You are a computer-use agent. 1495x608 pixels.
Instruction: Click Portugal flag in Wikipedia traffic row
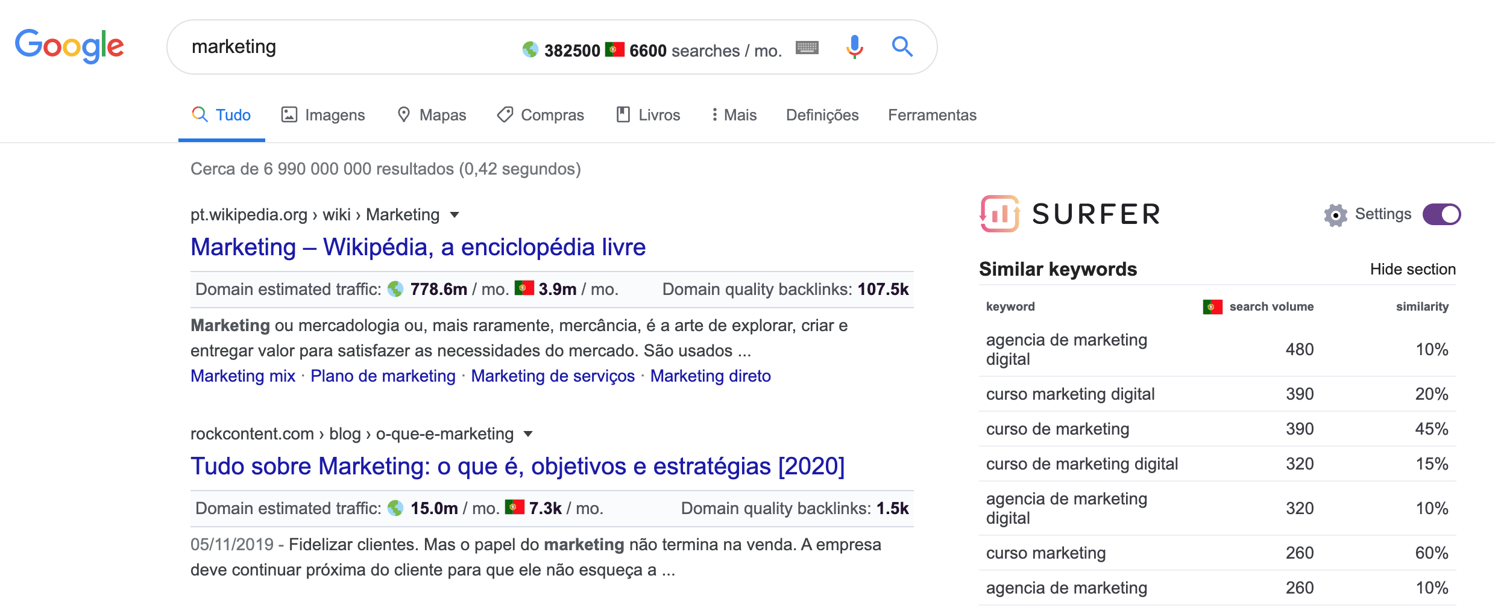click(x=524, y=288)
